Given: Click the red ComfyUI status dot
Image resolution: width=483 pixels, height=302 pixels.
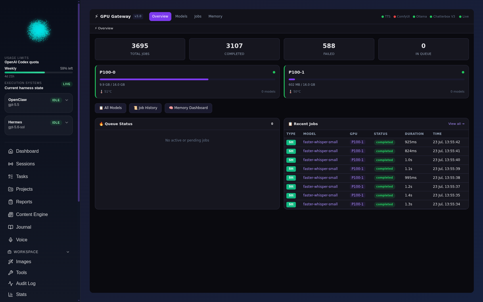Looking at the screenshot, I should [x=395, y=17].
